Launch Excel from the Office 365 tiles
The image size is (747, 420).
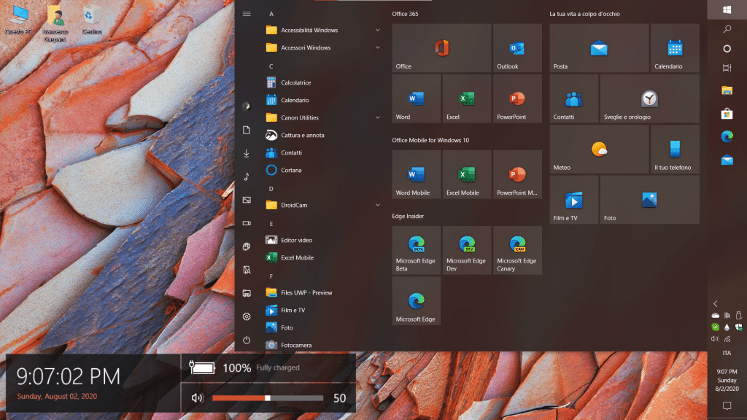[467, 99]
